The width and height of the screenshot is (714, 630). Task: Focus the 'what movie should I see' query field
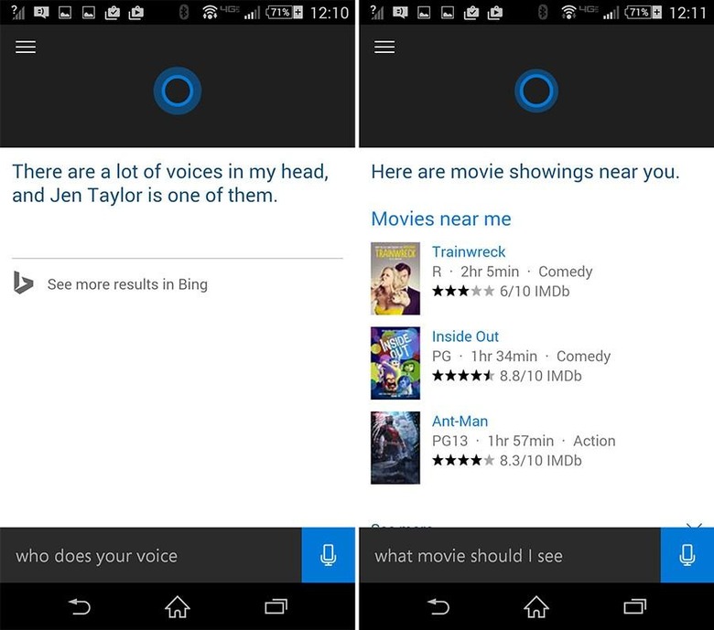tap(510, 555)
